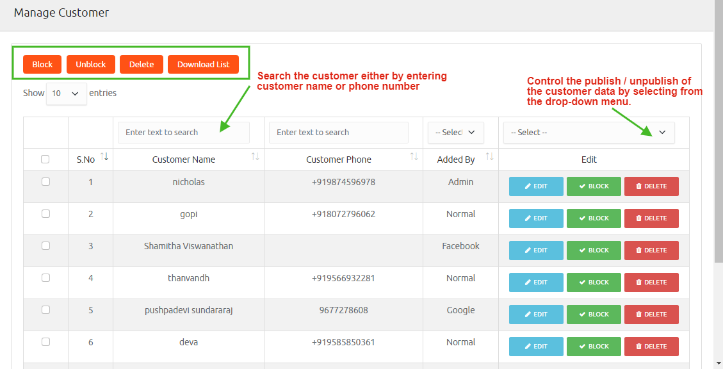Sort by S.No column arrows

[x=105, y=157]
